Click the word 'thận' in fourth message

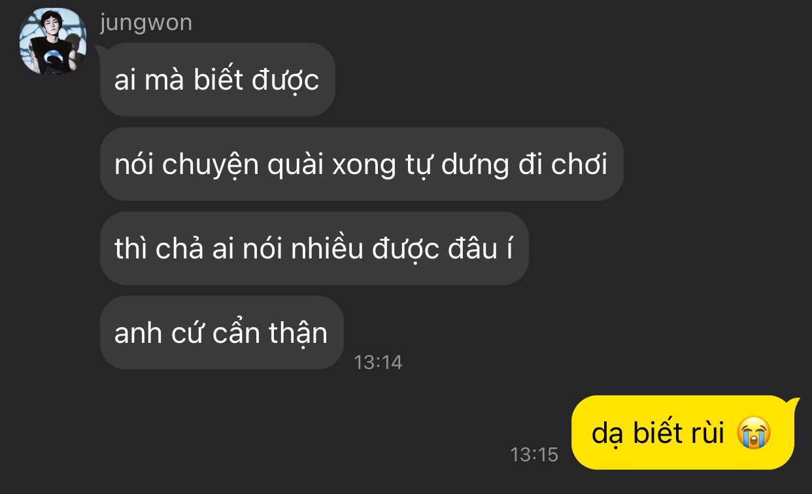[297, 334]
